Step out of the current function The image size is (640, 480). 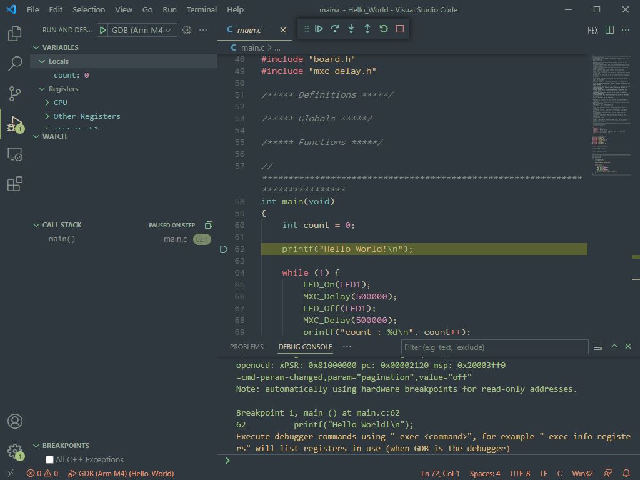(x=367, y=29)
